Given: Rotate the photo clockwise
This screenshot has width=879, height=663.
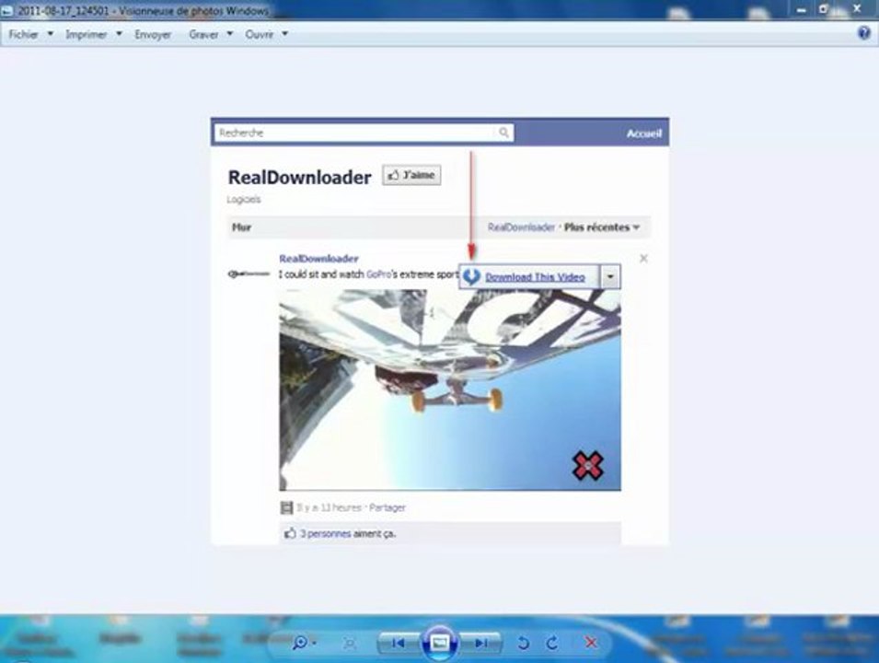Looking at the screenshot, I should click(552, 644).
